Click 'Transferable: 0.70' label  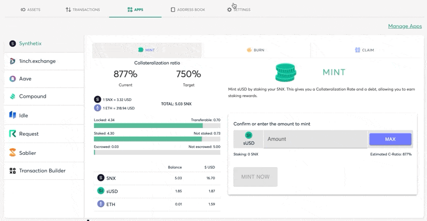pos(205,120)
